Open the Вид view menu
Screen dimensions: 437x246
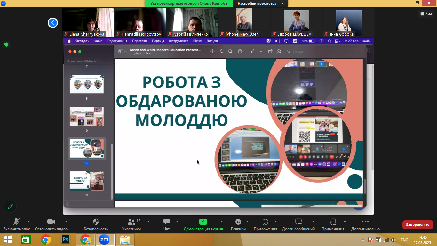(426, 14)
